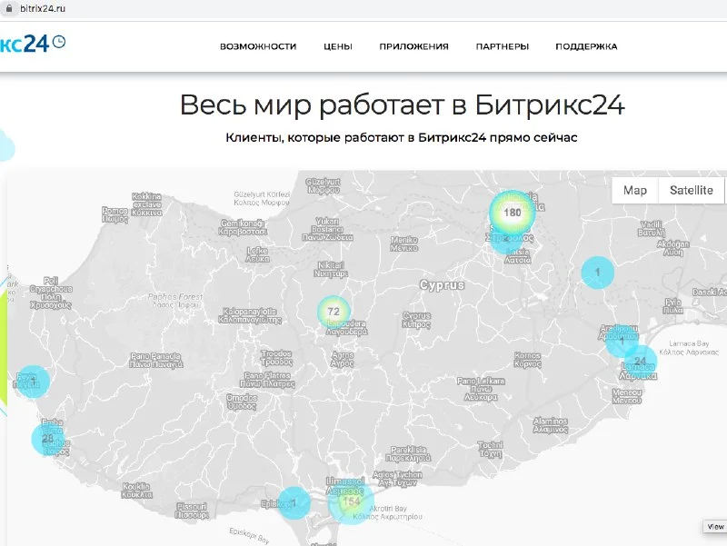
Task: Click the blue 1 marker in eastern Cyprus
Action: pyautogui.click(x=597, y=272)
